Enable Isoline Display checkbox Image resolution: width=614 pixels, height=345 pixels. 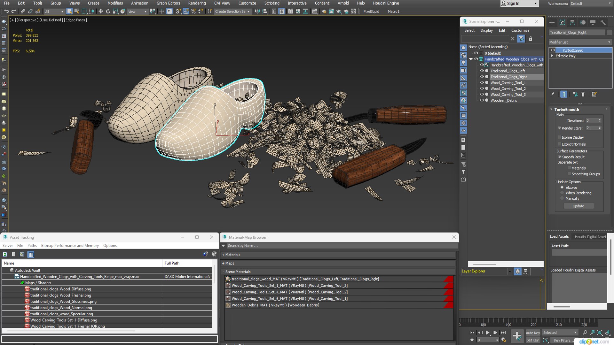coord(560,137)
